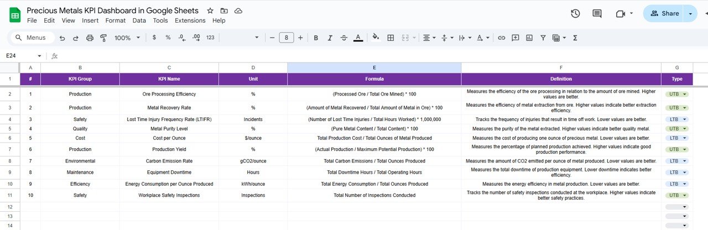Click the E24 Name box
This screenshot has width=708, height=230.
tap(19, 56)
